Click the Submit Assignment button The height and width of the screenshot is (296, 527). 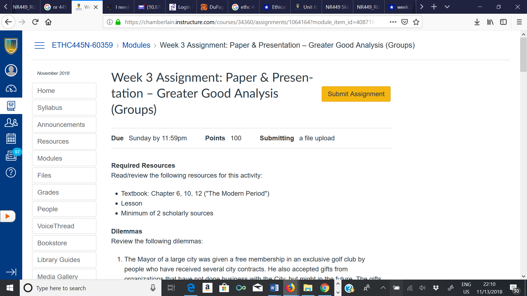356,94
